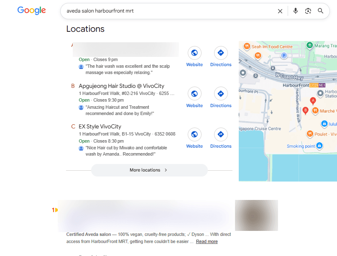The image size is (337, 256).
Task: Click review 'Amazing Haircut and Treatment' text
Action: click(120, 110)
